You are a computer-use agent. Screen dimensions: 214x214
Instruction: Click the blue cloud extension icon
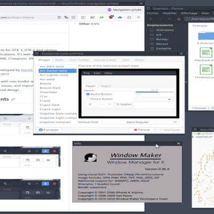[x=120, y=17]
